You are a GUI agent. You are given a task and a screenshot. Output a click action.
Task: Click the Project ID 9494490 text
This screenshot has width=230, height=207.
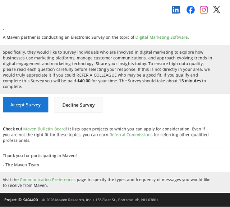coord(21,200)
